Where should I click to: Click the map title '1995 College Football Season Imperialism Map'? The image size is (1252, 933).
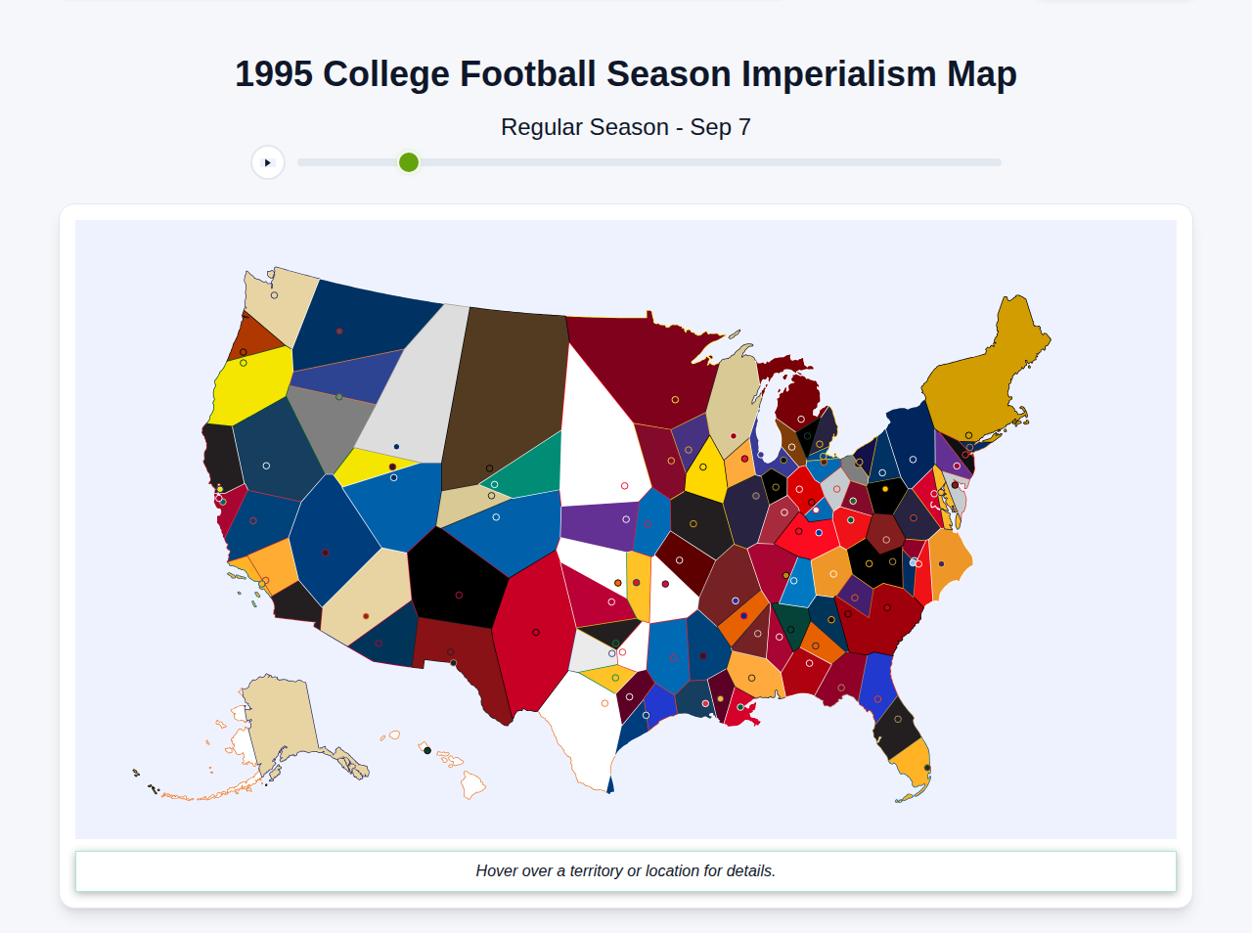click(x=626, y=73)
